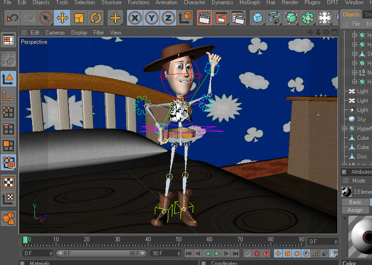372x265 pixels.
Task: Toggle the Y axis lock
Action: (152, 18)
